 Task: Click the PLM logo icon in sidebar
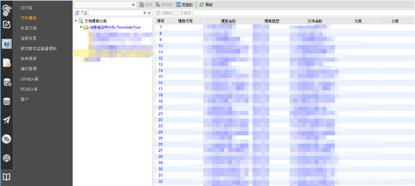point(6,10)
